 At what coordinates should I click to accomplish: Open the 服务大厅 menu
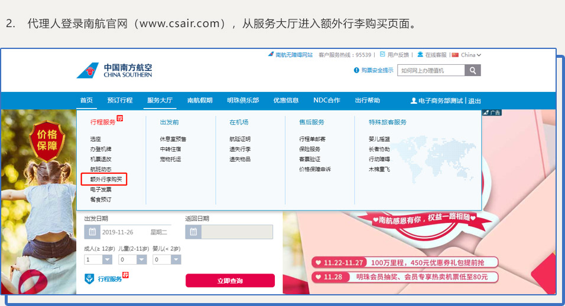(x=160, y=100)
